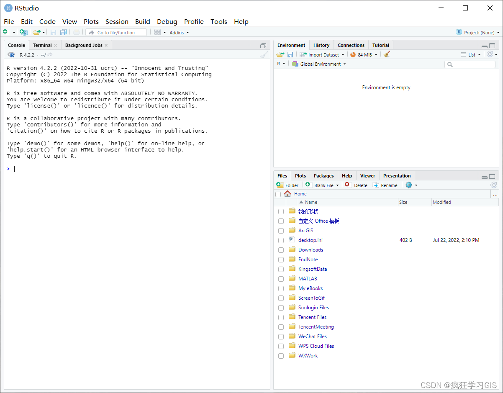Image resolution: width=503 pixels, height=393 pixels.
Task: Click the Go to file/function field
Action: click(x=116, y=33)
